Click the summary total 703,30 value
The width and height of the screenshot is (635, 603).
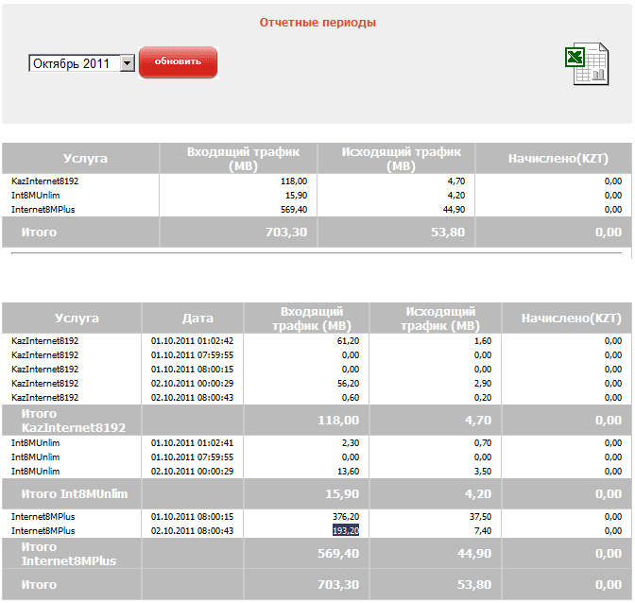tap(286, 233)
